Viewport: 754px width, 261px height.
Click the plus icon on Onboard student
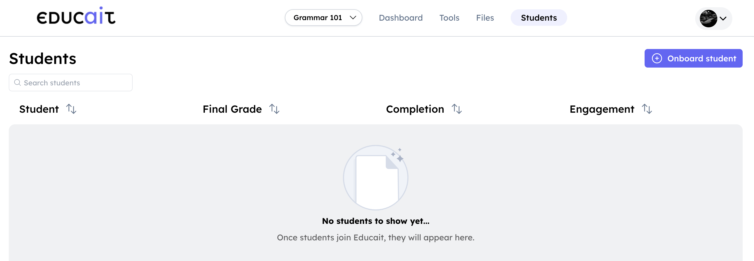tap(658, 58)
